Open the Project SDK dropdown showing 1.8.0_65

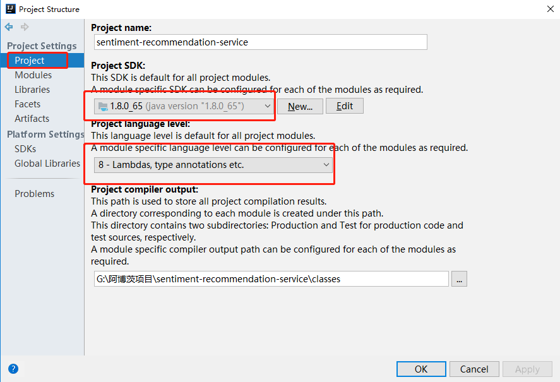(x=183, y=106)
